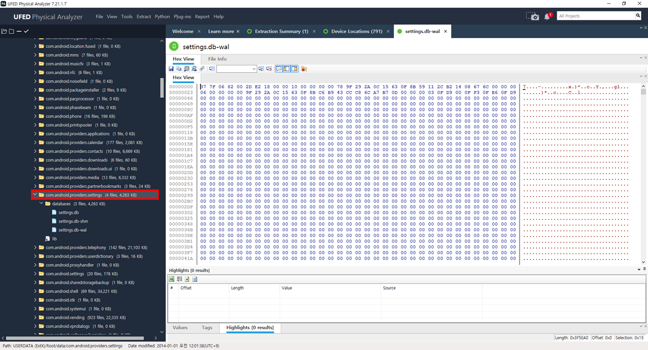The image size is (648, 350).
Task: Click the go-to icon left of the combo box
Action: (x=212, y=69)
